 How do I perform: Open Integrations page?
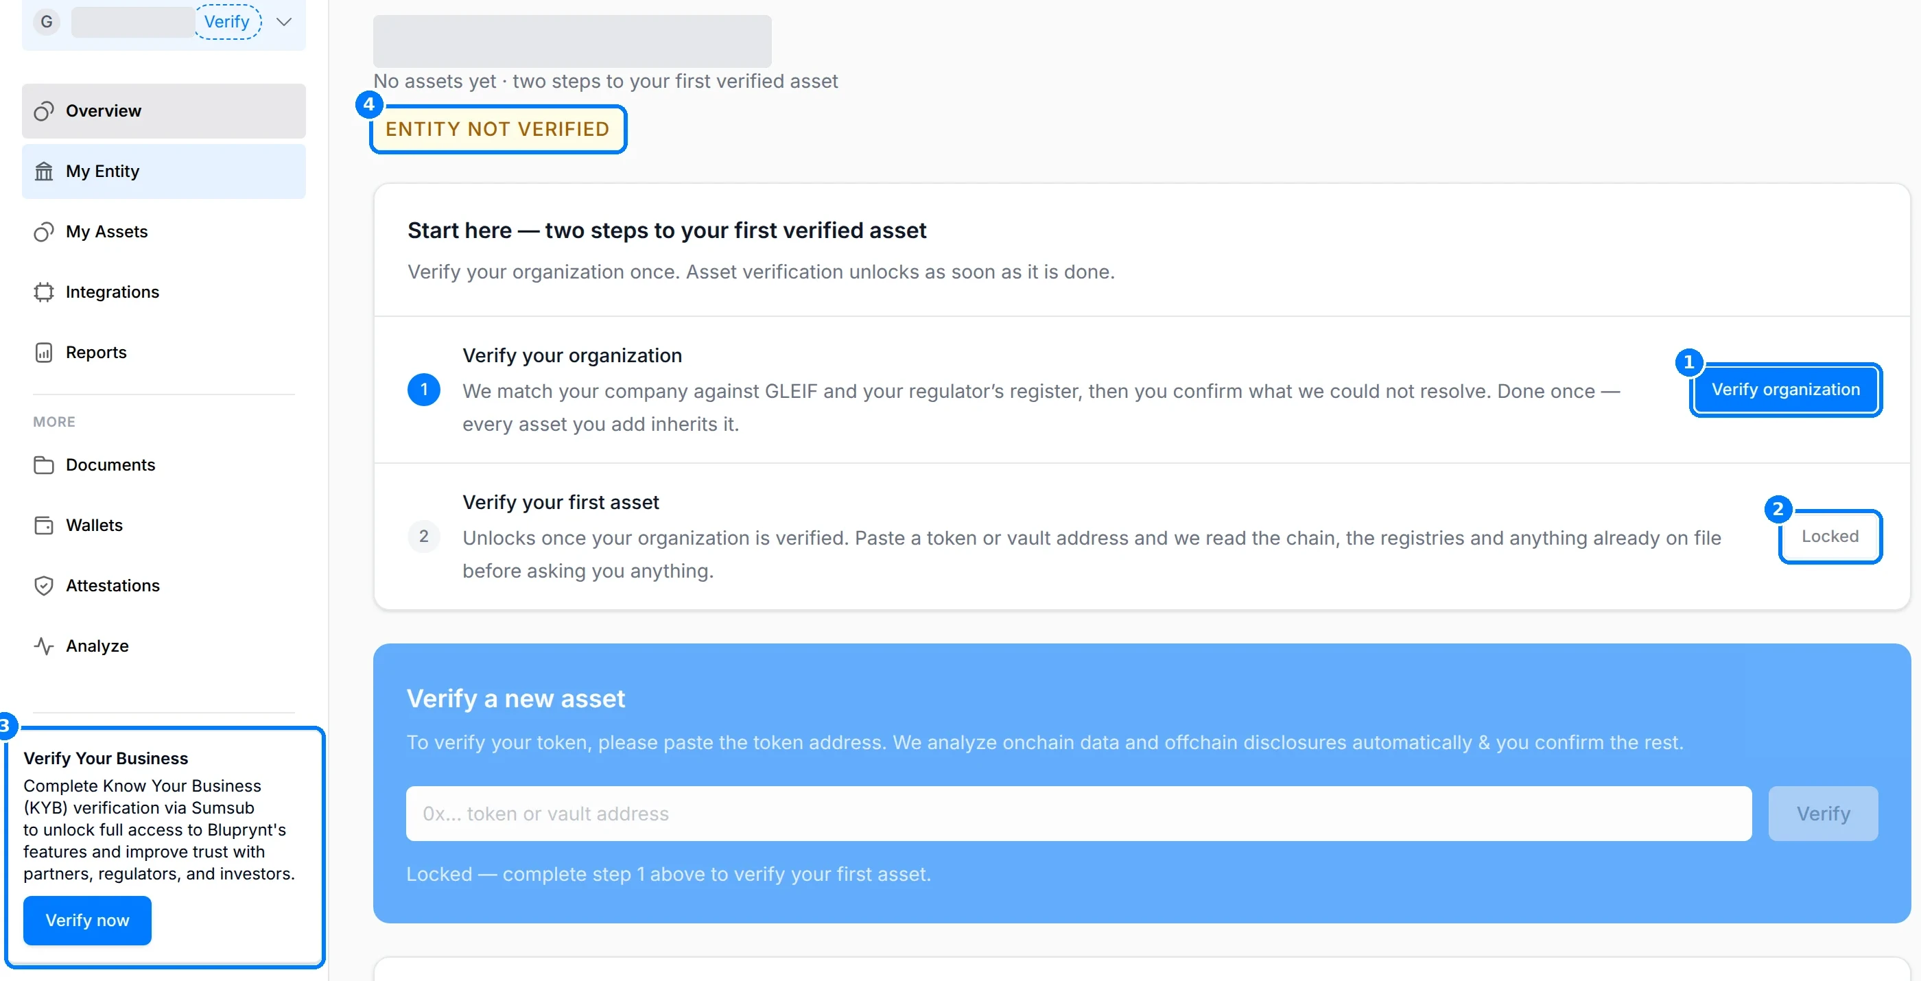coord(163,292)
